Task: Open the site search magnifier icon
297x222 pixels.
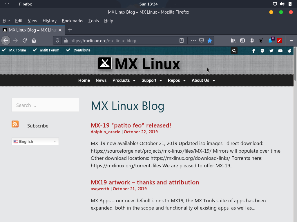Action: pyautogui.click(x=234, y=51)
